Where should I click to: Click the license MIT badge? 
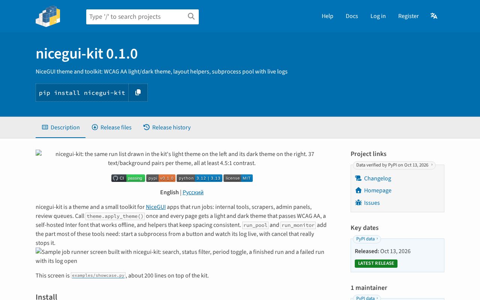[x=238, y=178]
